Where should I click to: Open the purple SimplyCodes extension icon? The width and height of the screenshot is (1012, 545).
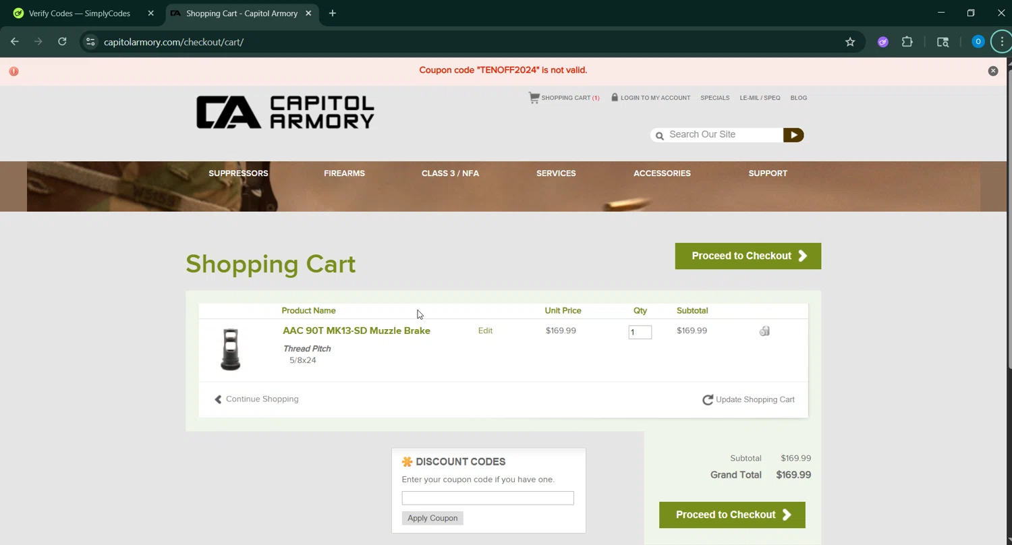coord(882,42)
